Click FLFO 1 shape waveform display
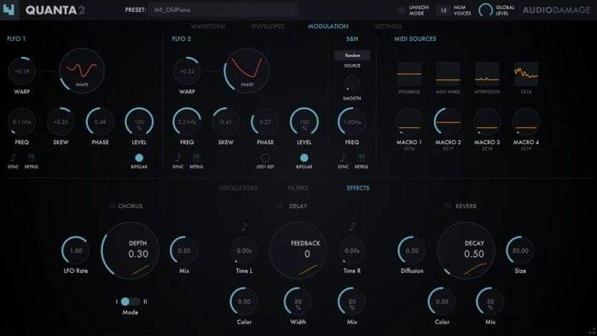 (x=82, y=71)
